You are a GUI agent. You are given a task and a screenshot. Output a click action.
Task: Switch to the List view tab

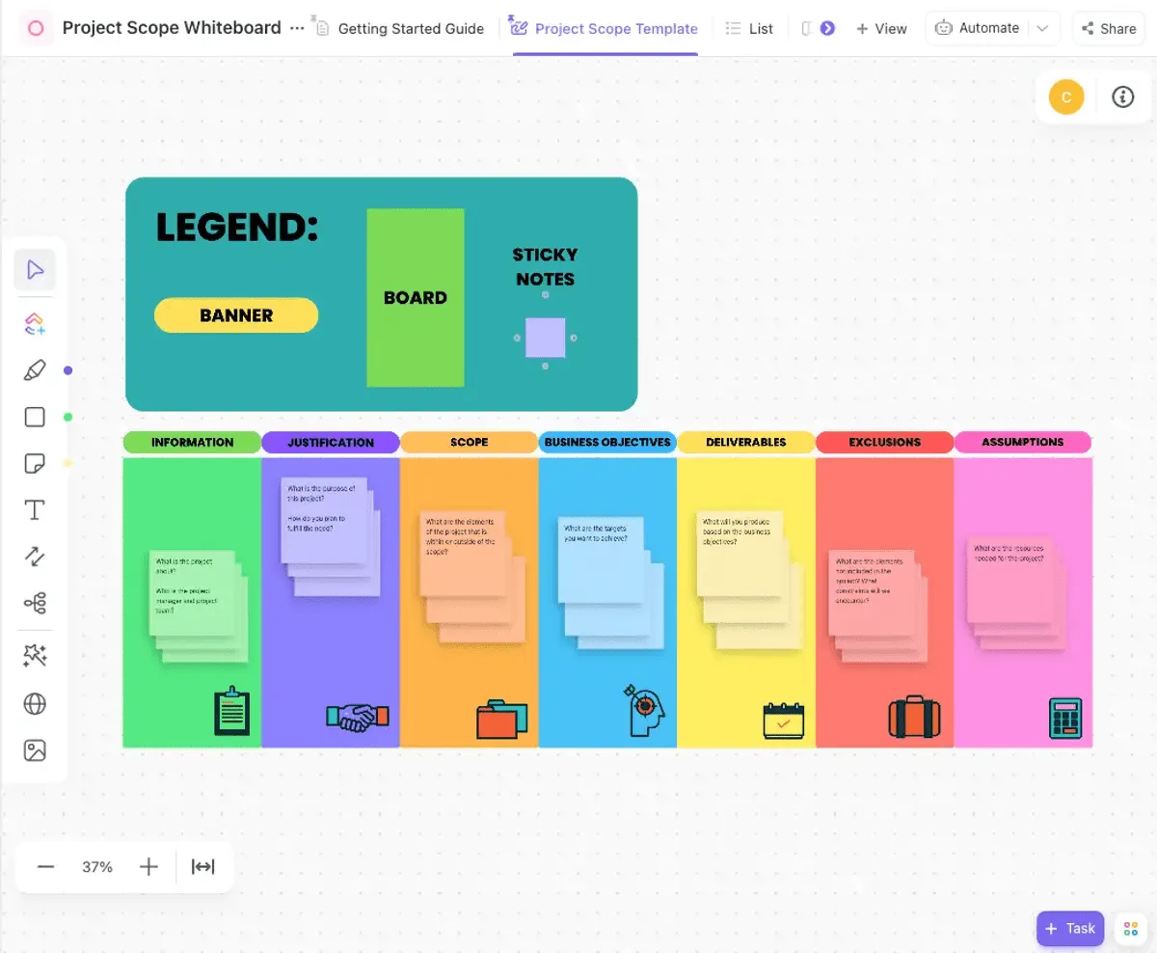pyautogui.click(x=749, y=28)
